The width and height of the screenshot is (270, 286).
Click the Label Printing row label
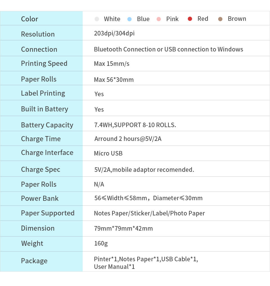[43, 93]
